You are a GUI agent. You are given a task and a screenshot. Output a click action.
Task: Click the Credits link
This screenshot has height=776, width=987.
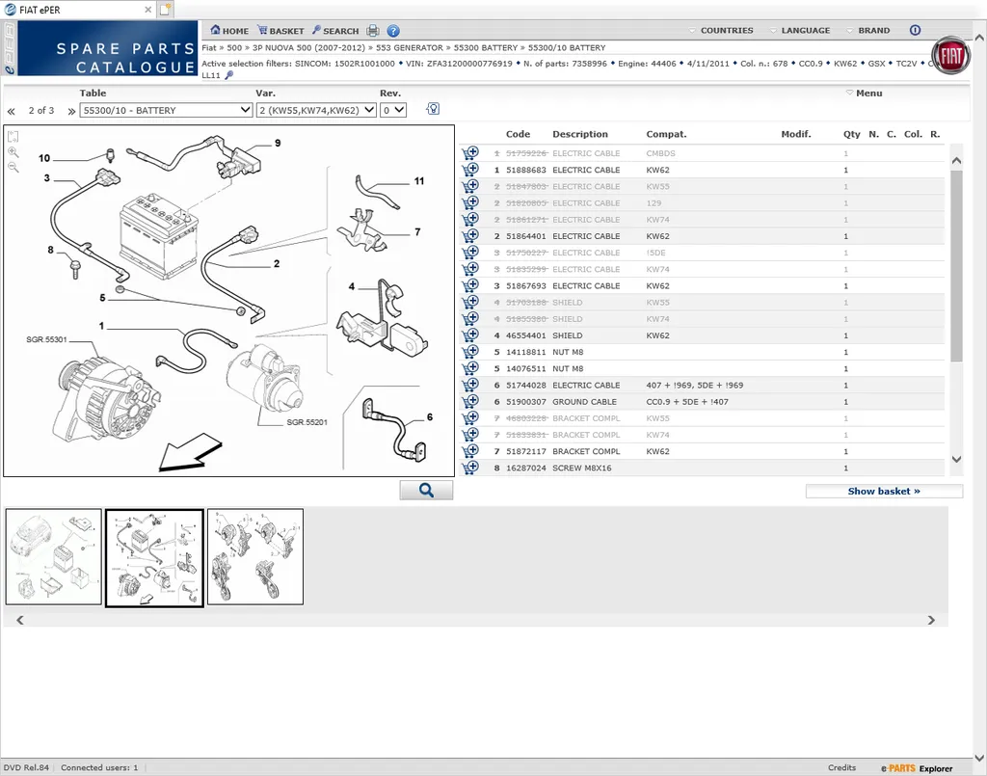point(841,767)
